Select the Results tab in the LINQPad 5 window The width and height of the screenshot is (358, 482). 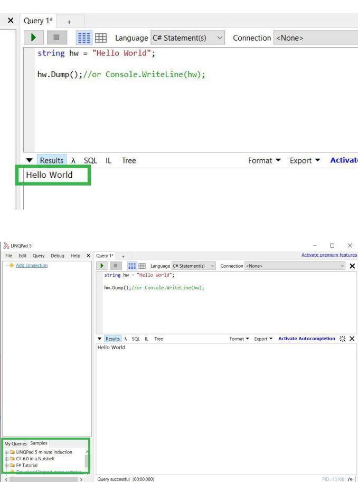point(112,339)
